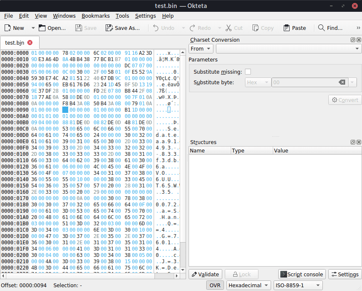The height and width of the screenshot is (291, 362).
Task: Open Structures Settings button
Action: tap(345, 274)
